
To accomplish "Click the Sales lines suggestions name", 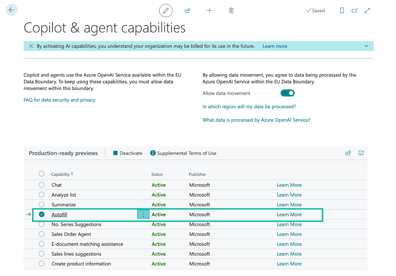I will (x=76, y=254).
